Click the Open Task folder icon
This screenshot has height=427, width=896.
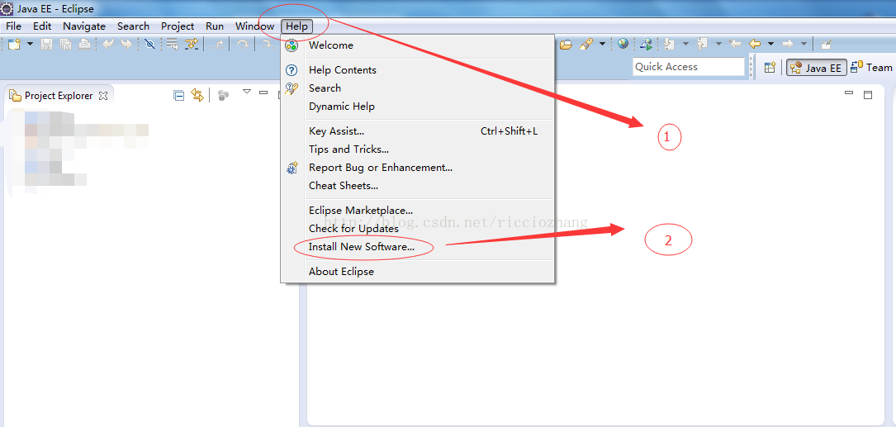[566, 44]
